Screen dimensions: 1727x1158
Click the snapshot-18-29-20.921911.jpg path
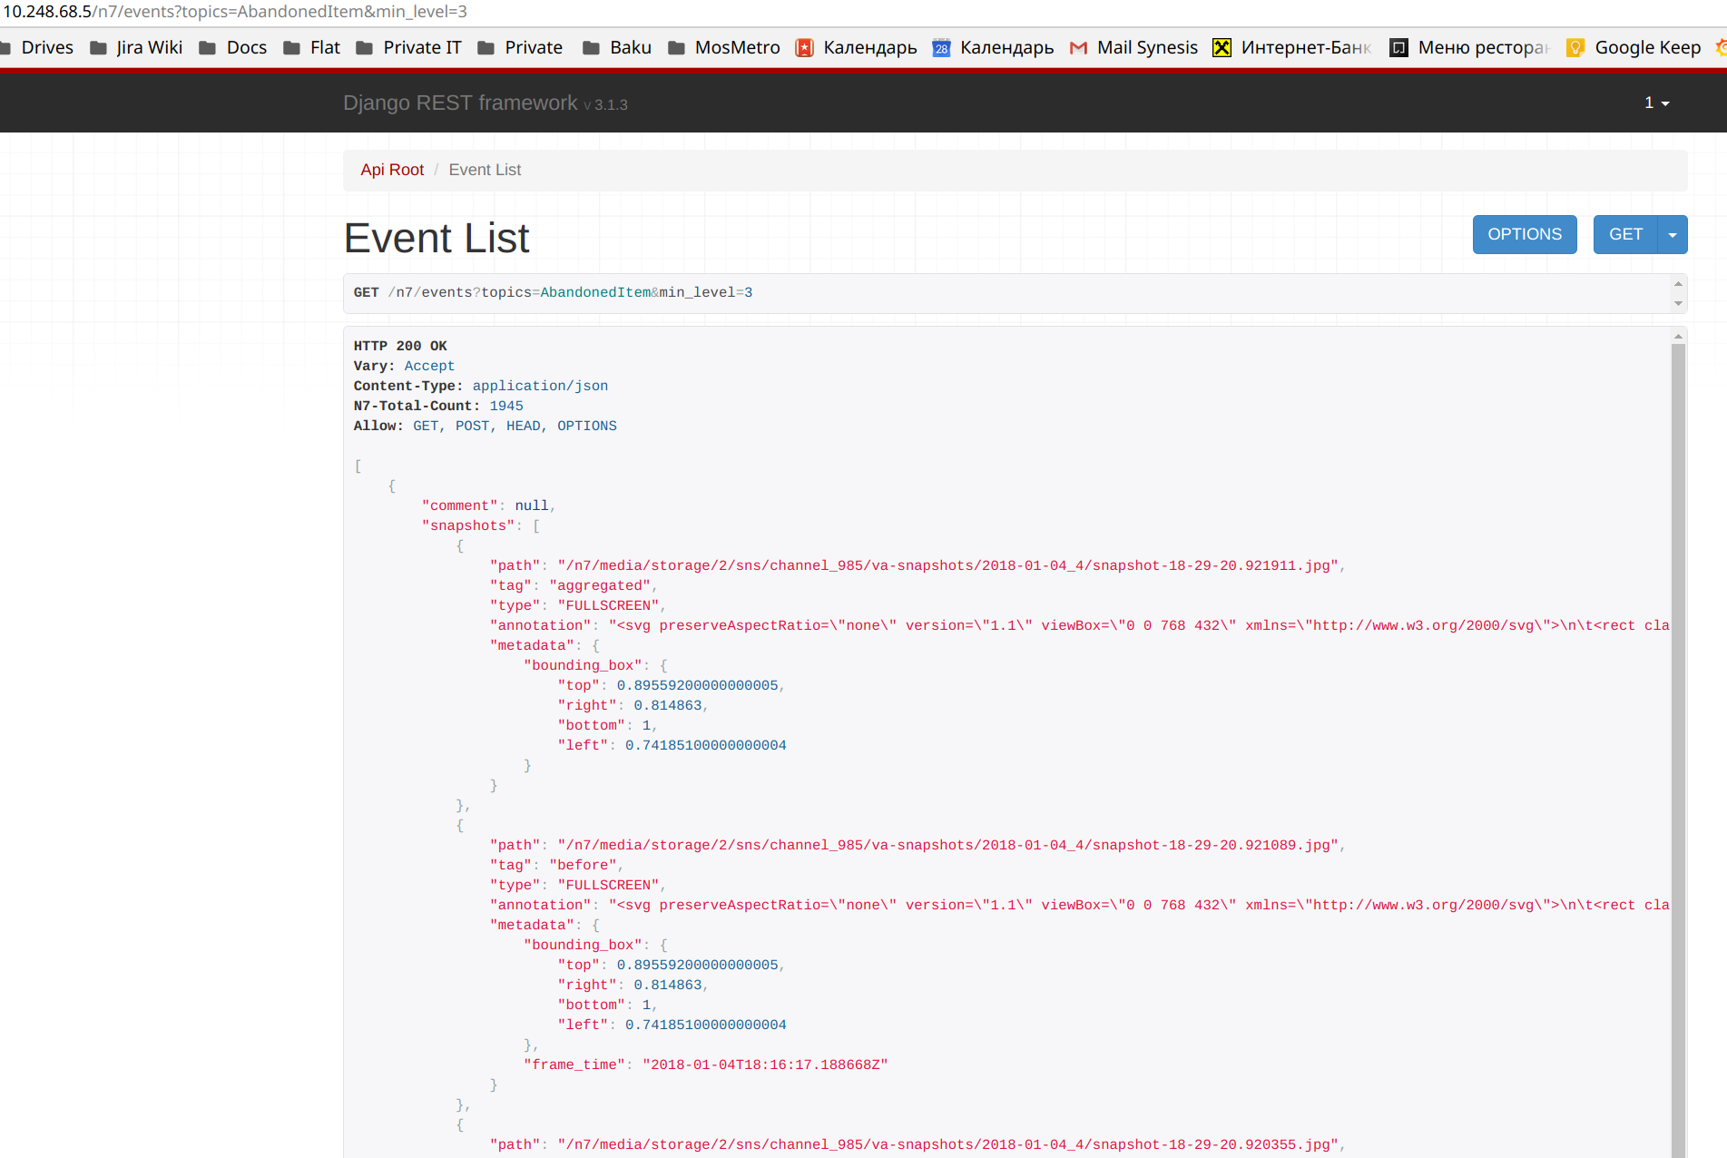click(948, 565)
